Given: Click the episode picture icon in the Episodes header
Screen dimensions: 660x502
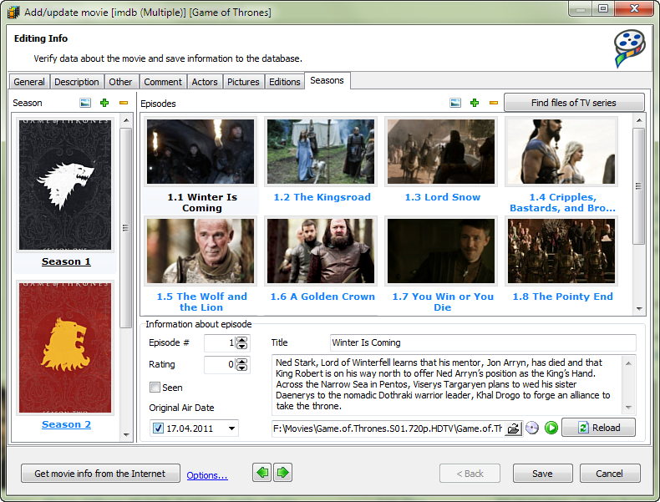Looking at the screenshot, I should (x=455, y=103).
